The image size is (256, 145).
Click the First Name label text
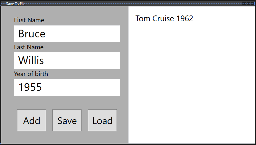[29, 20]
